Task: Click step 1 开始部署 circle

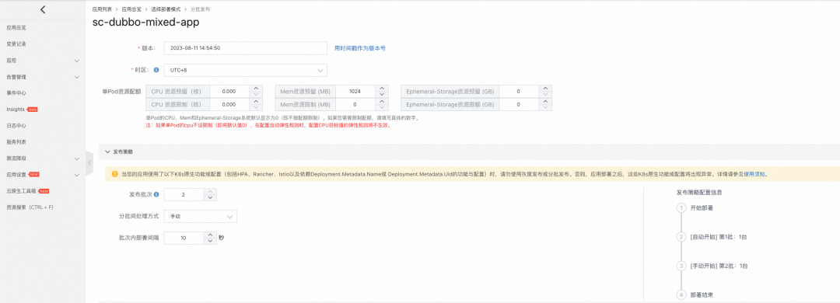Action: (x=681, y=207)
